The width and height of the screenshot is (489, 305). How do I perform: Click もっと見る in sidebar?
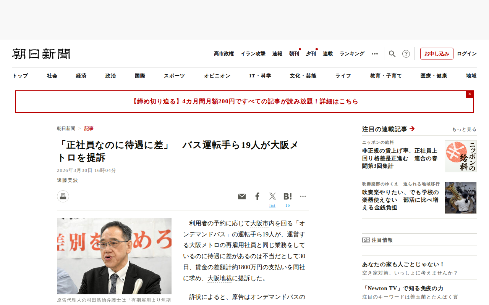[464, 129]
